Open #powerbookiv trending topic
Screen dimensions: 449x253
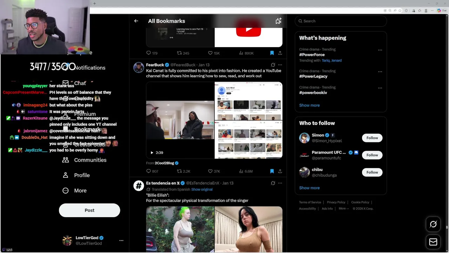pyautogui.click(x=313, y=93)
